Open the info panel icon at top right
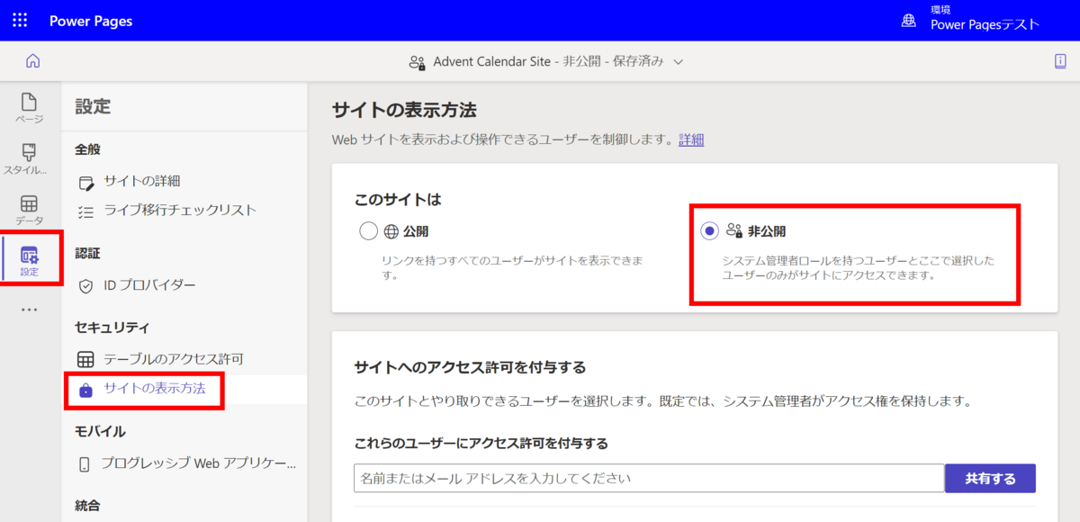1080x522 pixels. [x=1060, y=61]
